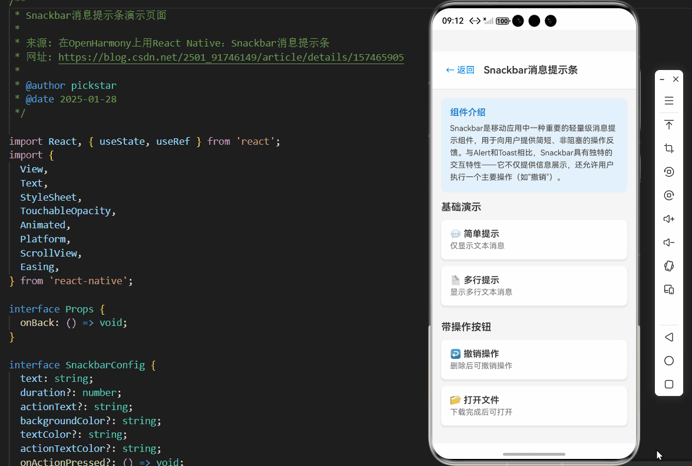Screen dimensions: 692x466
Task: Tap the Back triangle navigation icon
Action: point(668,337)
